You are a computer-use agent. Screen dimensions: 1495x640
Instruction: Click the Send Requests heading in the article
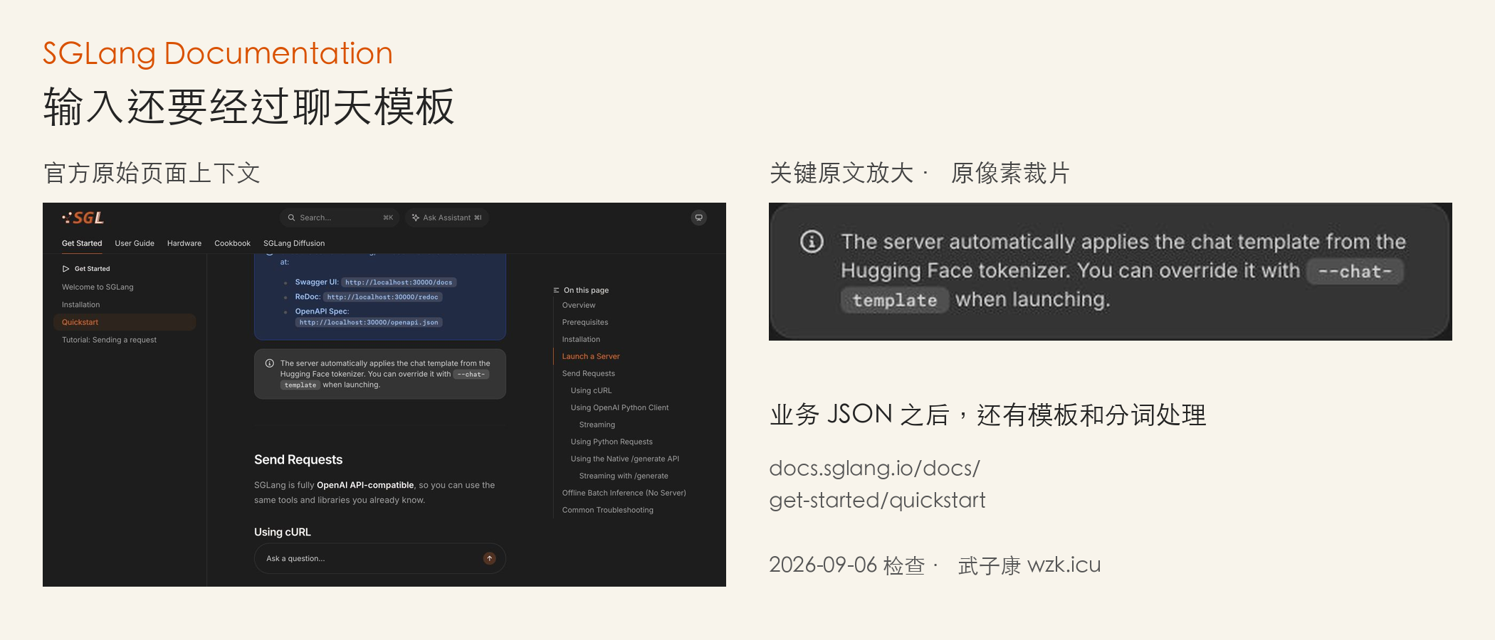298,460
